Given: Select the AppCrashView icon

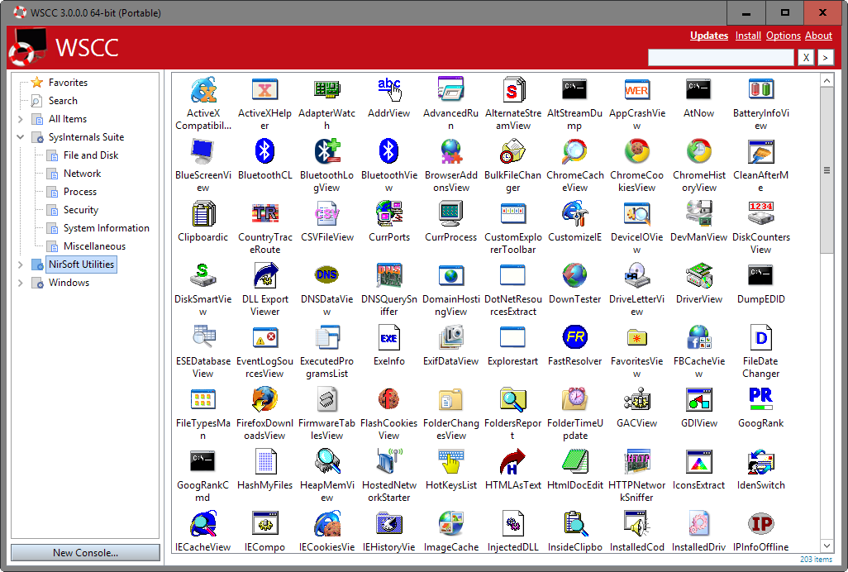Looking at the screenshot, I should 636,90.
